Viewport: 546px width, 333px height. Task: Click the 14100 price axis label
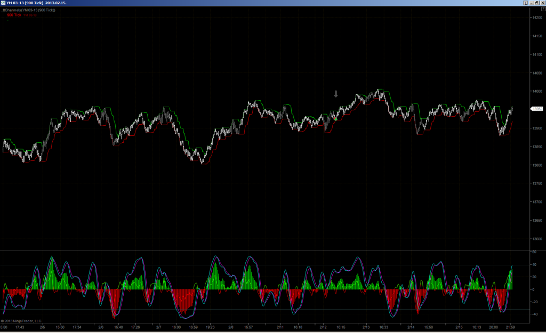pyautogui.click(x=537, y=54)
